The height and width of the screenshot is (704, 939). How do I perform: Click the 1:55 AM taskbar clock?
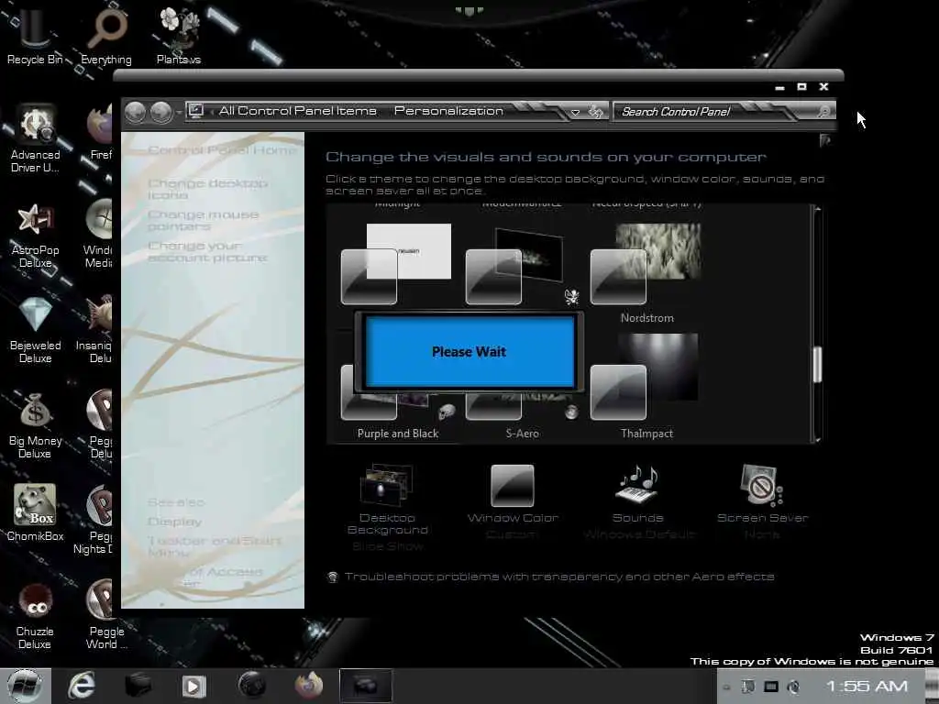tap(867, 686)
